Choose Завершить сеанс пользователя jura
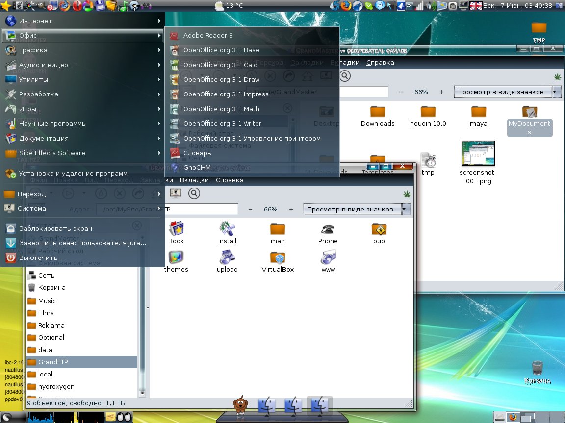Screen dimensions: 565x423 click(83, 243)
